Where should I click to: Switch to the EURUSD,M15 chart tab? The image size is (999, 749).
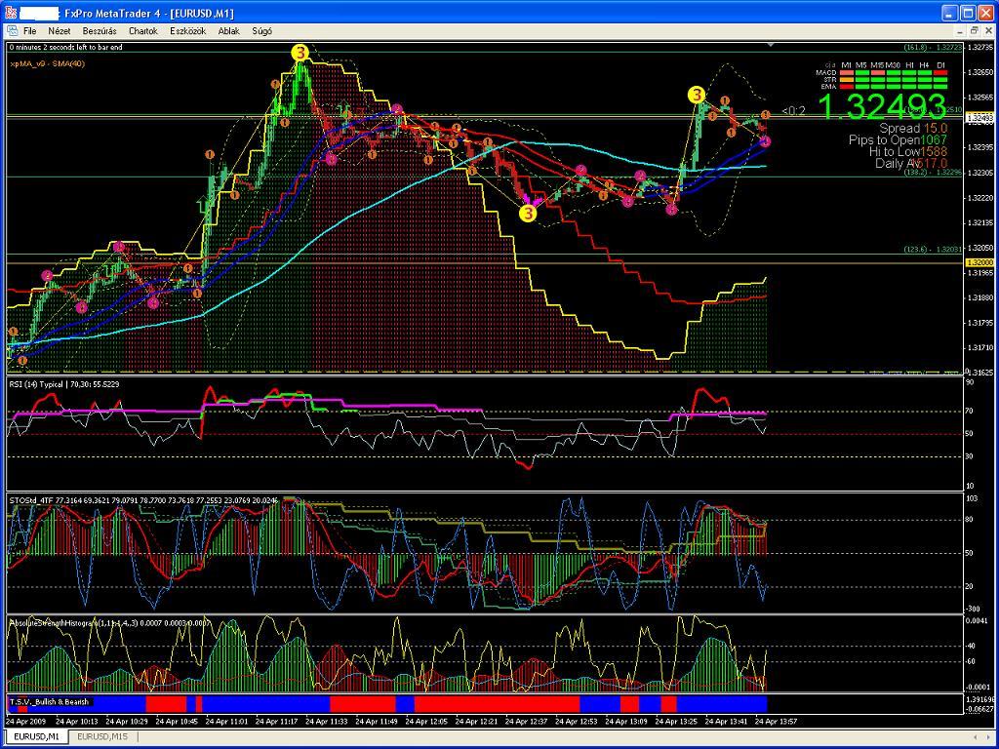(x=103, y=736)
